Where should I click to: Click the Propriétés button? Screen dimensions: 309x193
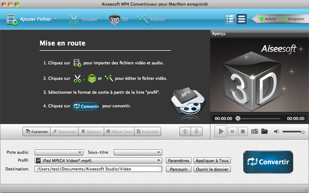pyautogui.click(x=148, y=132)
